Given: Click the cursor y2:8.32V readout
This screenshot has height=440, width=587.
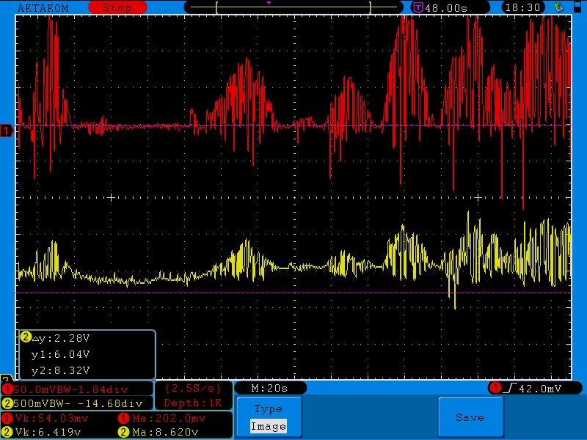Looking at the screenshot, I should (x=61, y=370).
